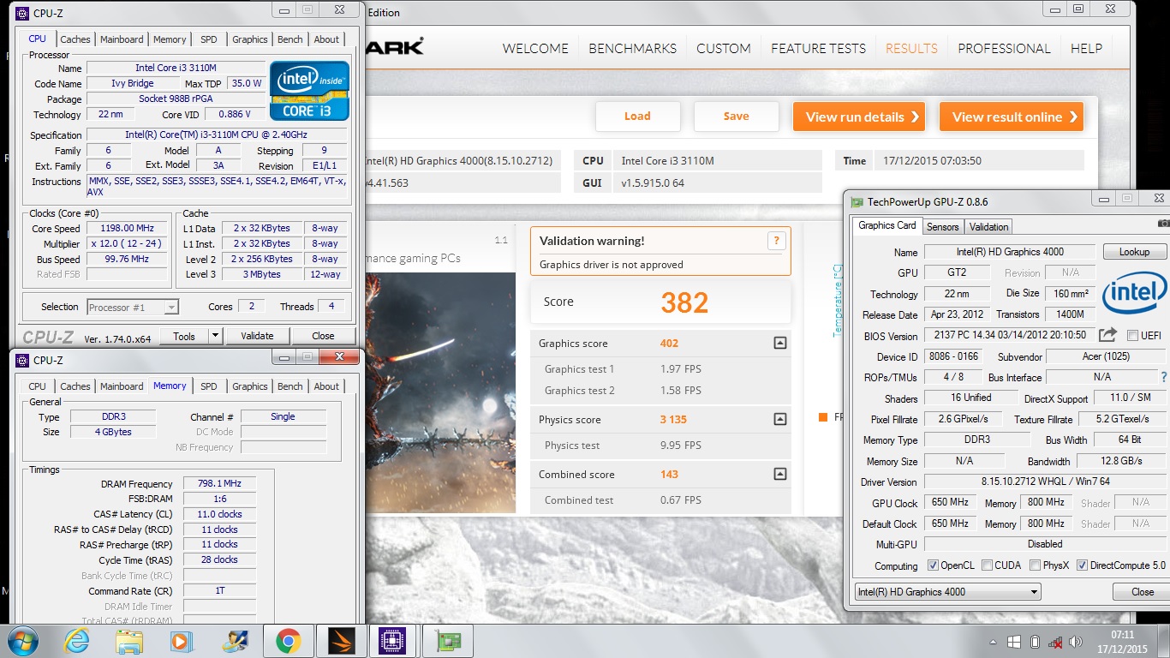Image resolution: width=1170 pixels, height=658 pixels.
Task: Click the Get Windows 10 tray icon
Action: [1013, 642]
